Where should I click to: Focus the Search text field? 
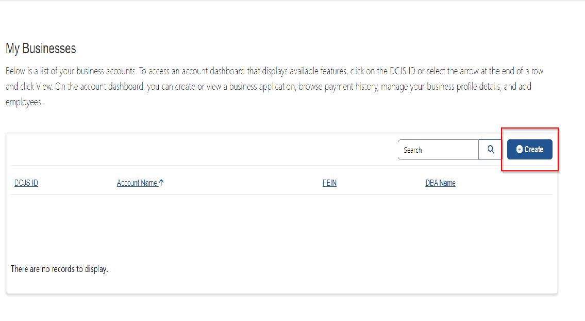point(438,150)
